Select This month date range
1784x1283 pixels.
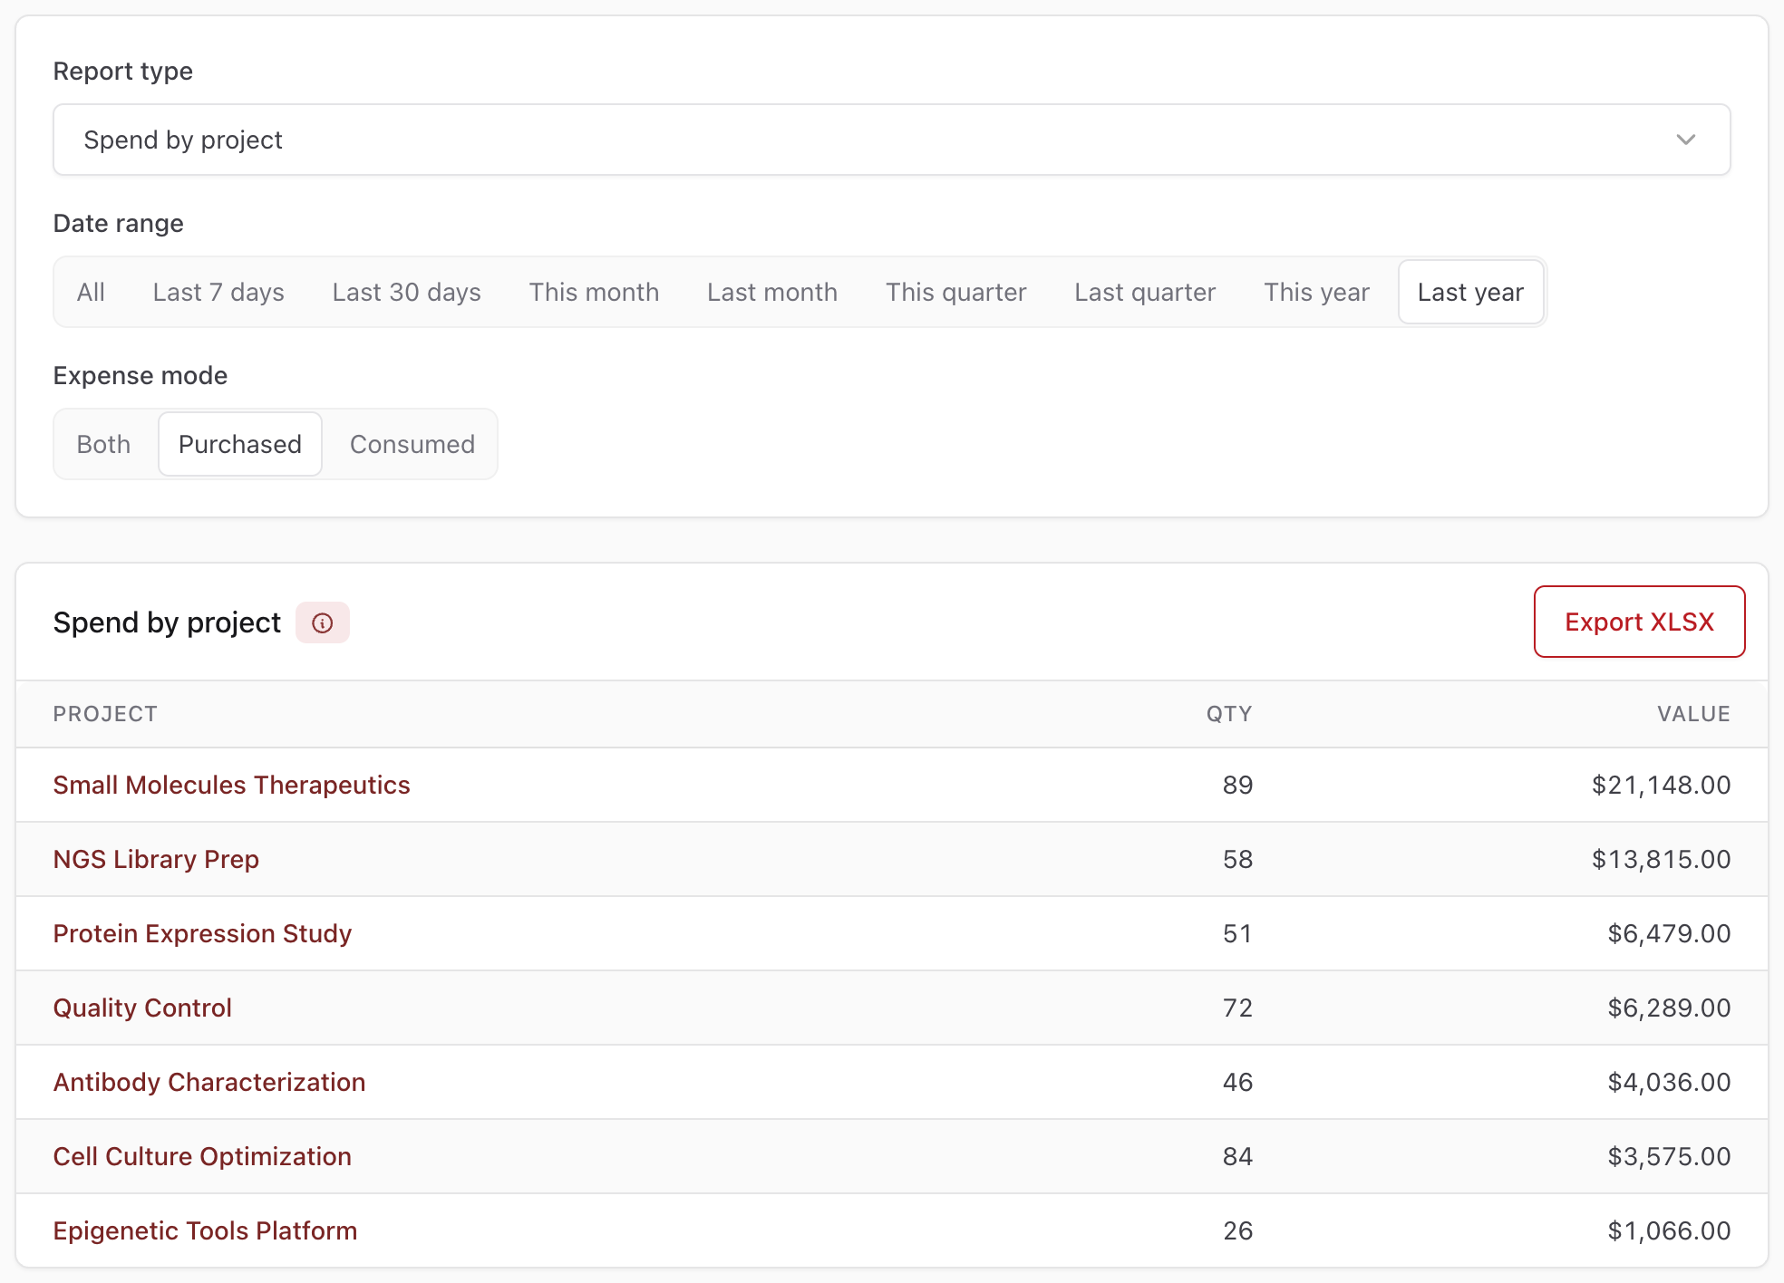[x=594, y=292]
